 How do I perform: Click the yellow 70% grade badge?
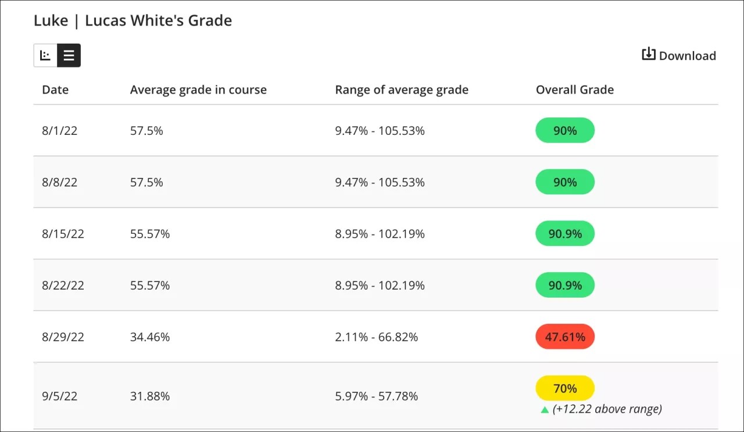click(564, 388)
